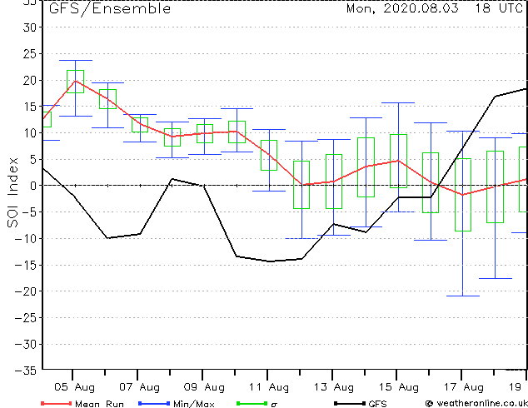Viewport: 528px width, 408px height.
Task: Click the date 'Mon, 2020.08.03' header text
Action: 402,8
